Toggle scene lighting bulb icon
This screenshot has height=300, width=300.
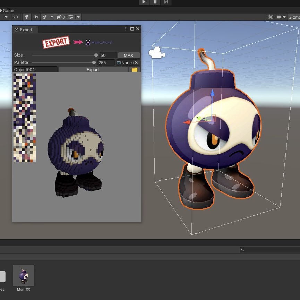click(x=27, y=17)
